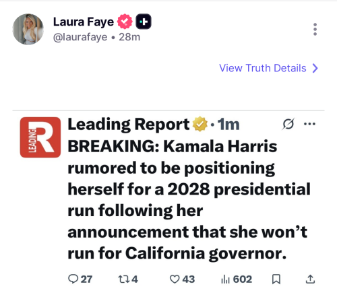337x299 pixels.
Task: Click the Leading Report red R logo
Action: 40,137
